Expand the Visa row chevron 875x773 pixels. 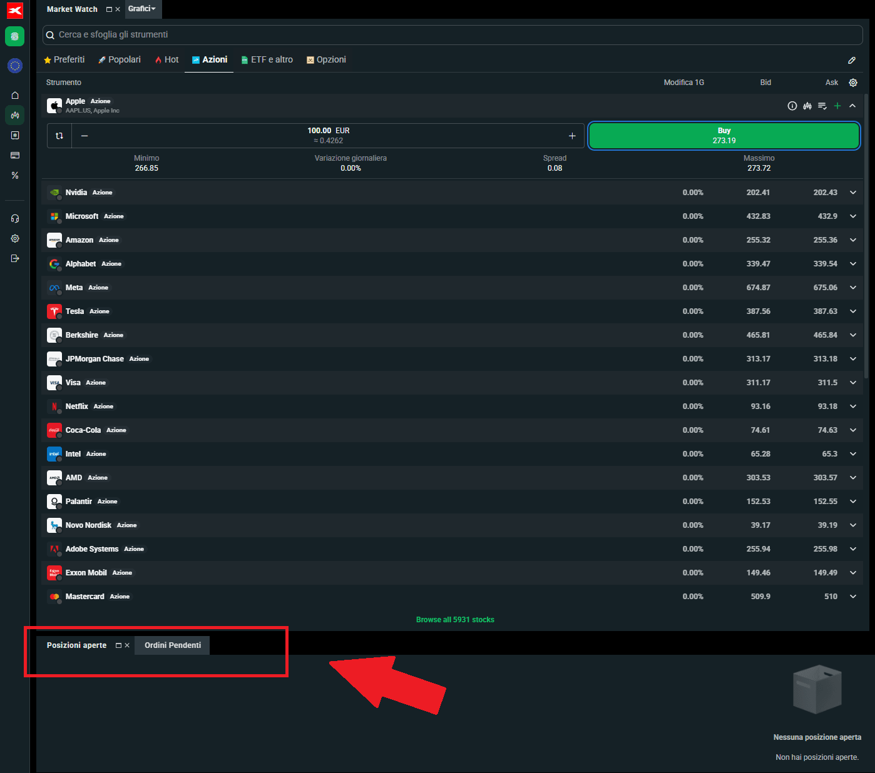853,383
